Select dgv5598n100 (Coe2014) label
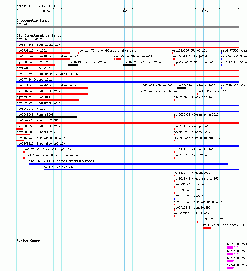Image resolution: width=247 pixels, height=271 pixels. pyautogui.click(x=34, y=97)
